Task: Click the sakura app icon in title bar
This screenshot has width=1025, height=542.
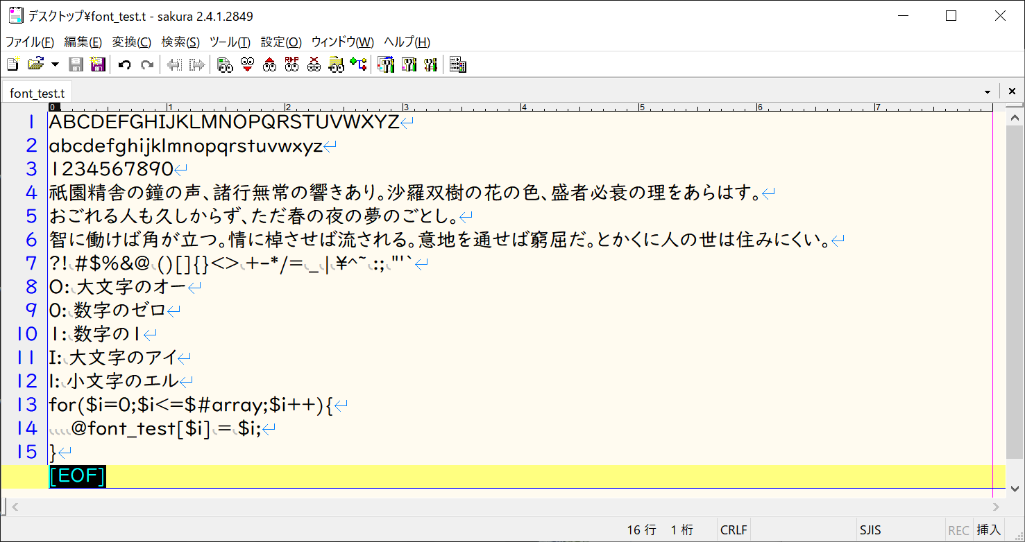Action: point(15,15)
